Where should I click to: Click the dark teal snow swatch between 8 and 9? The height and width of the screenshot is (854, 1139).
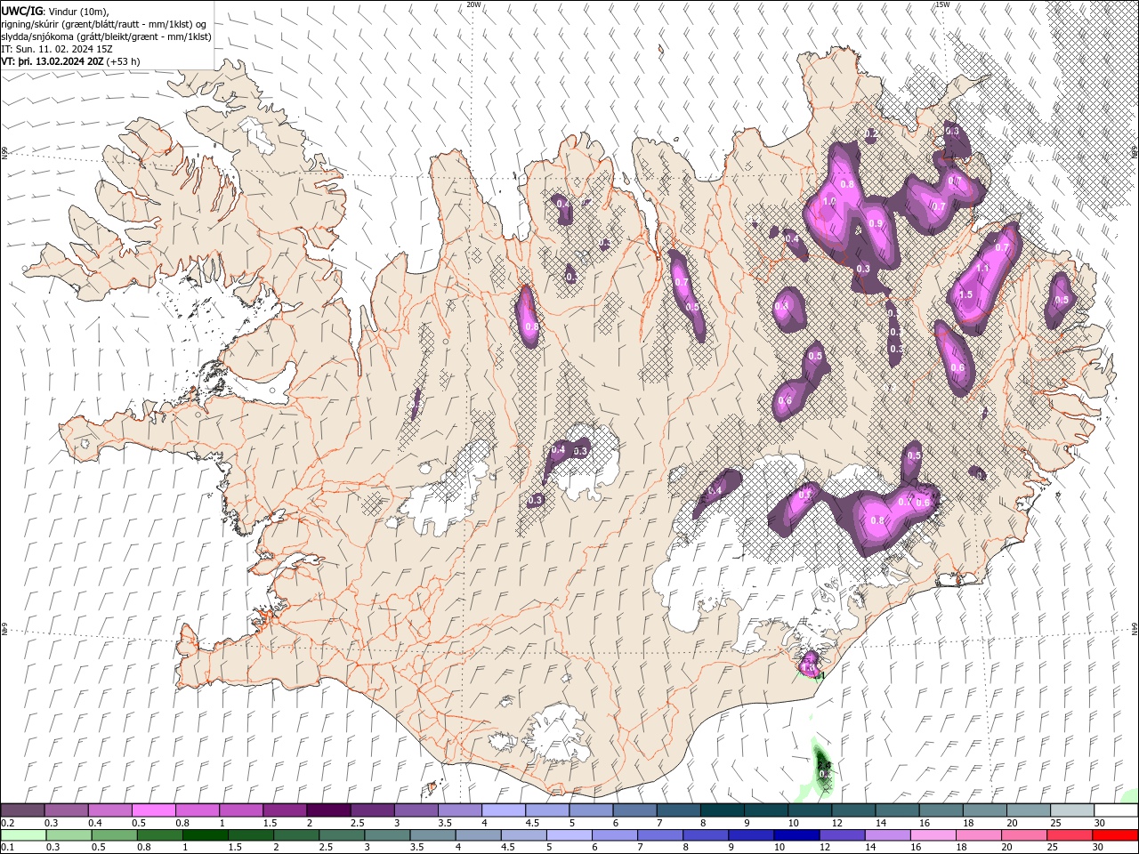[x=722, y=810]
